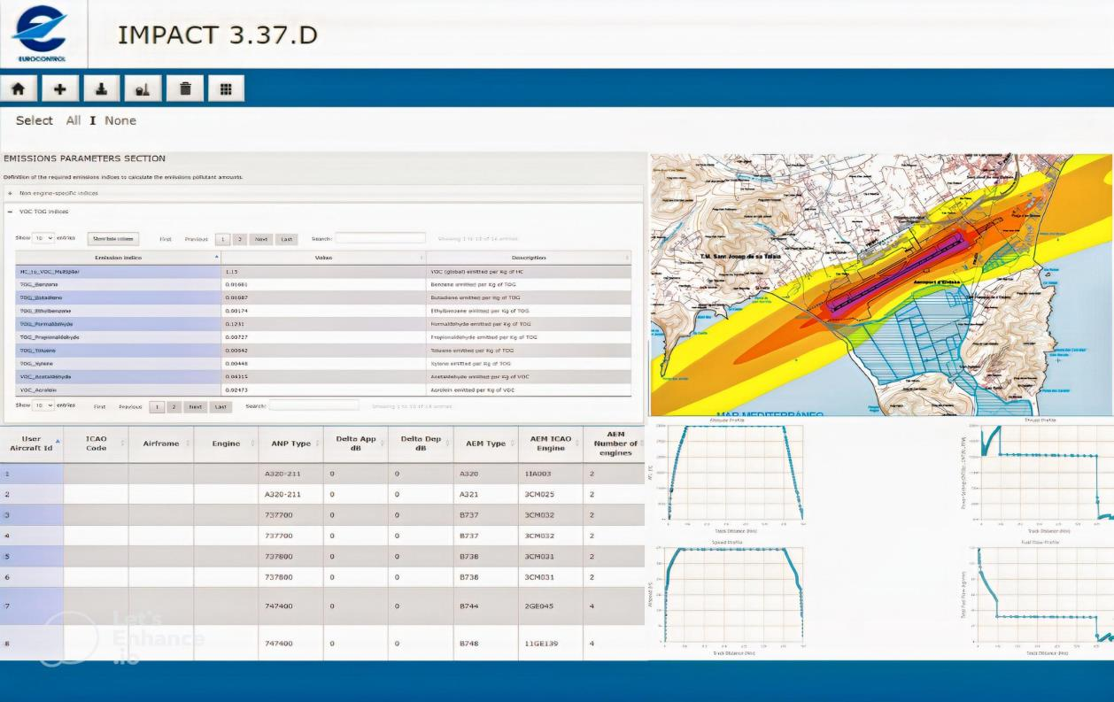Sort by the Delta App dB column

tap(356, 444)
